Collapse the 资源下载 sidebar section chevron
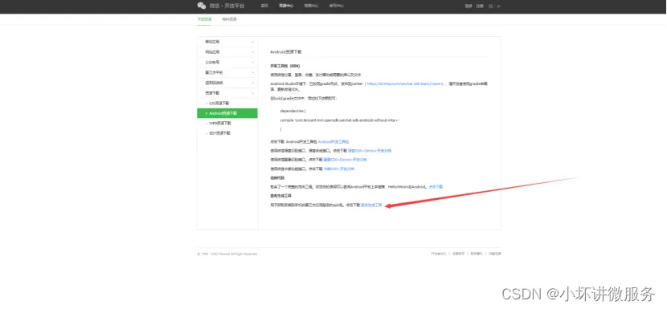The width and height of the screenshot is (667, 309). click(252, 92)
